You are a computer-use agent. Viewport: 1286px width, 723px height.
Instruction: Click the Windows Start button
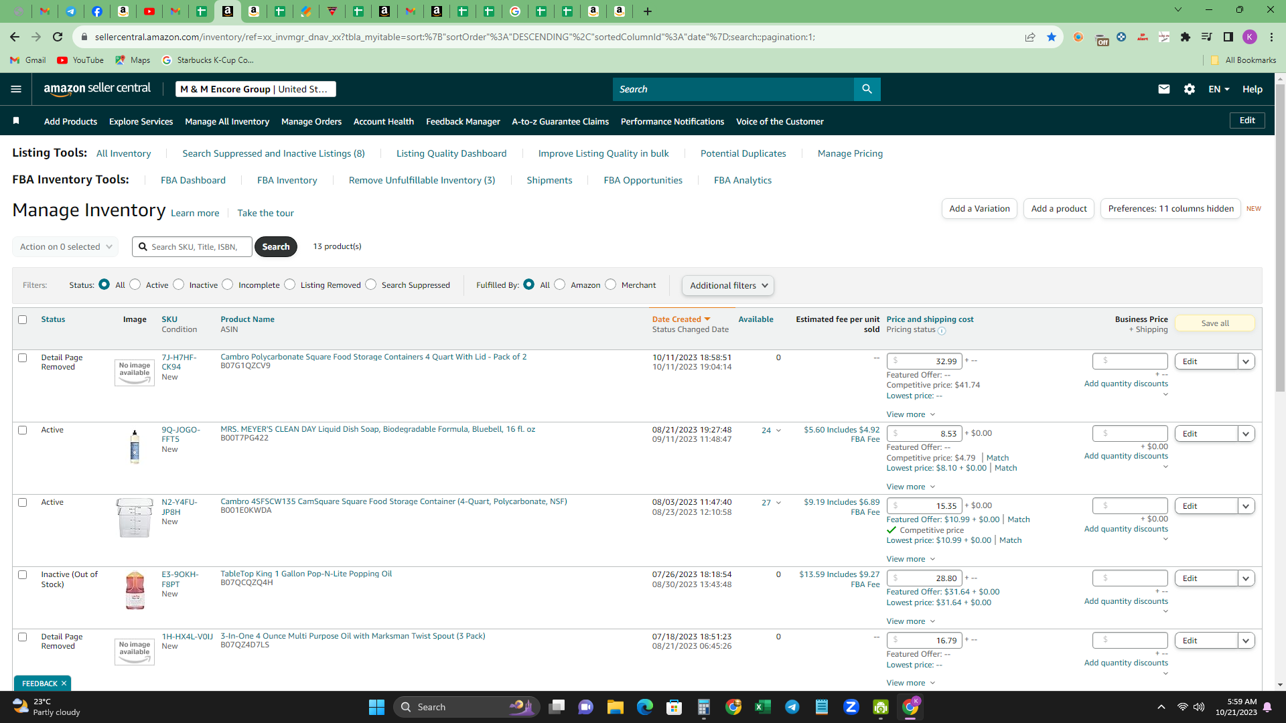[x=376, y=707]
